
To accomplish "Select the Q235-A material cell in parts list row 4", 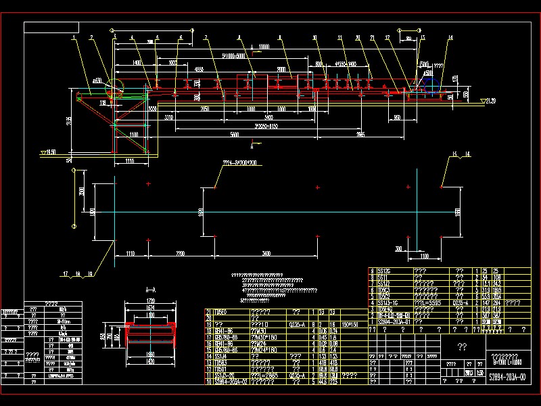I will tap(460, 302).
